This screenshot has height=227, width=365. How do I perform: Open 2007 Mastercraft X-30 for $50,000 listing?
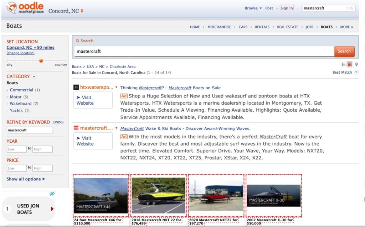[x=269, y=222]
